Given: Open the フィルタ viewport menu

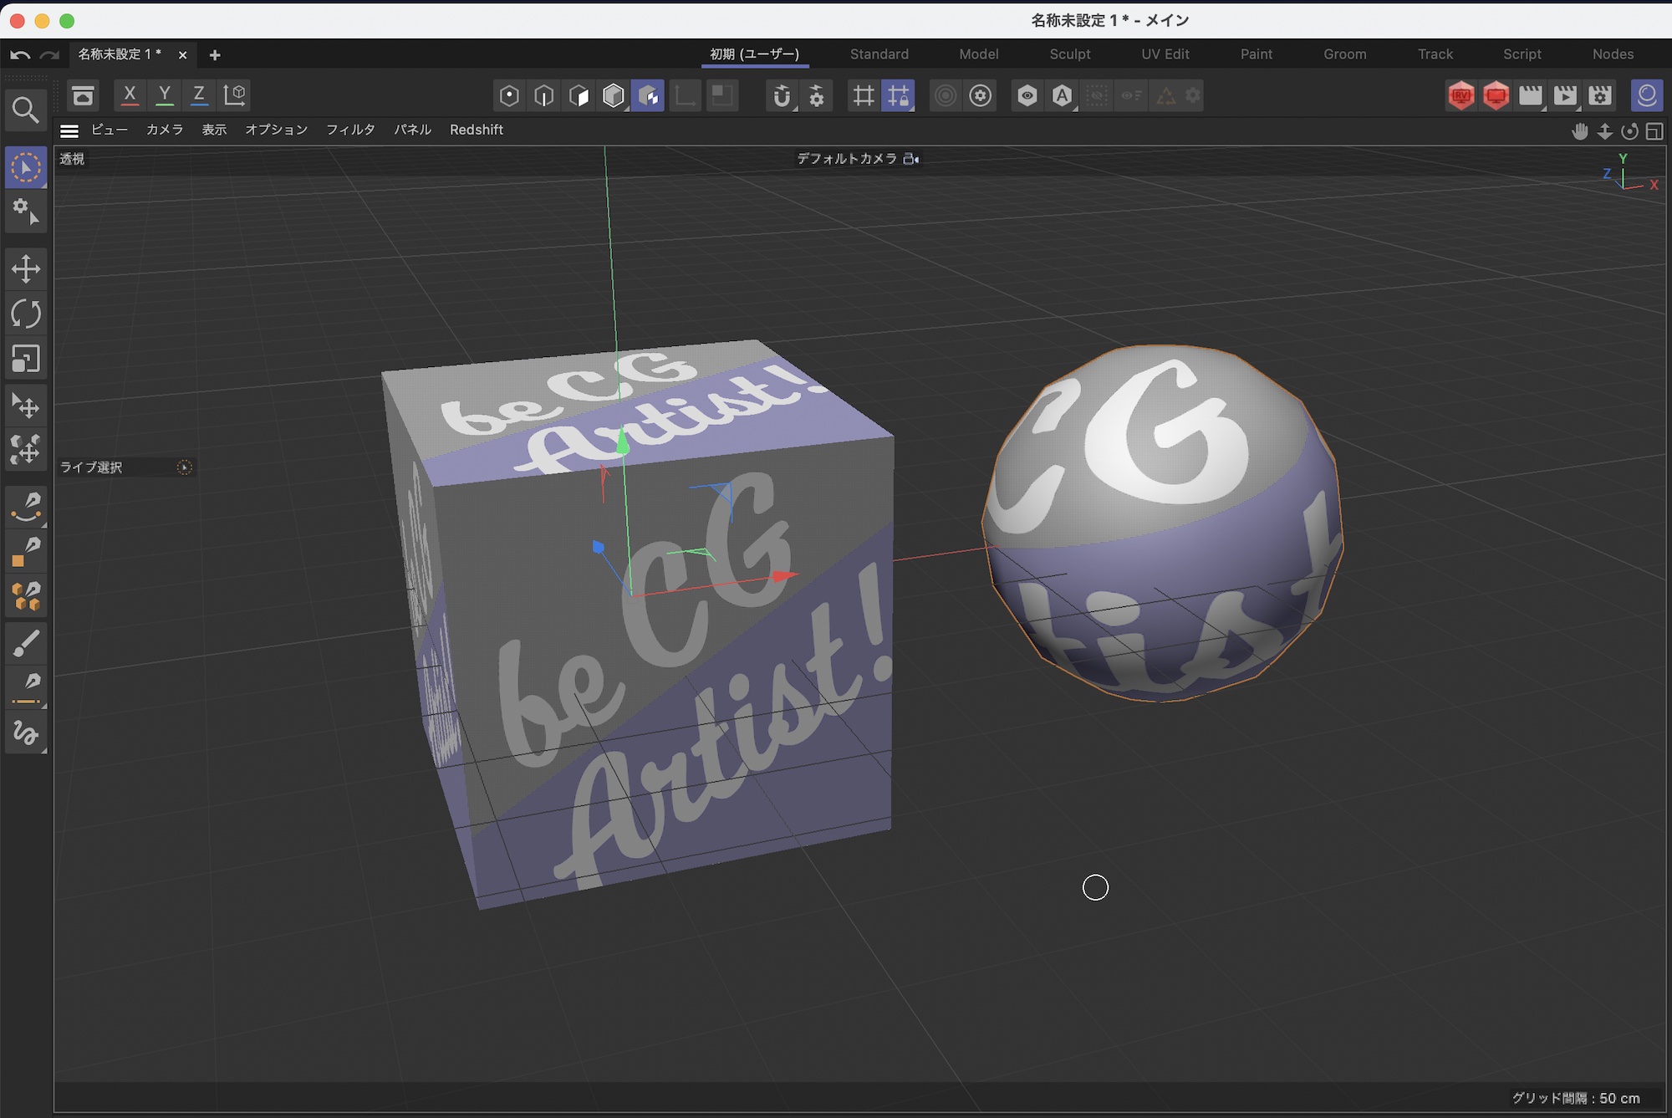Looking at the screenshot, I should (350, 130).
